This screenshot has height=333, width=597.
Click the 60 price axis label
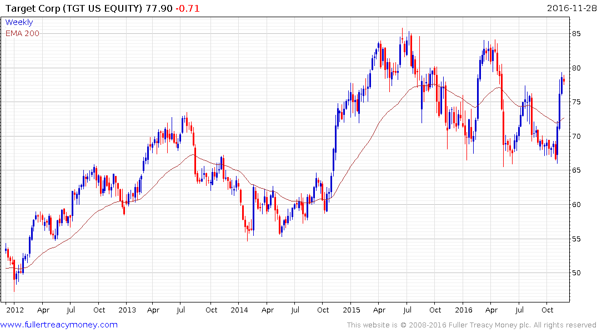(x=576, y=205)
